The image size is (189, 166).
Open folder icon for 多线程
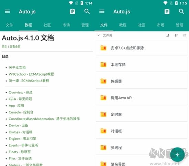click(103, 147)
